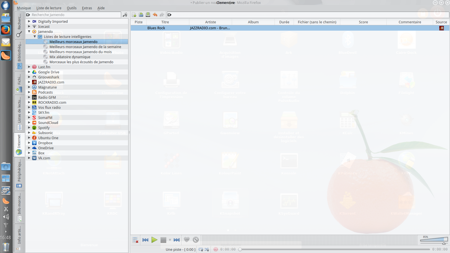Expand the Spotify tree node
Viewport: 450px width, 253px height.
(29, 128)
